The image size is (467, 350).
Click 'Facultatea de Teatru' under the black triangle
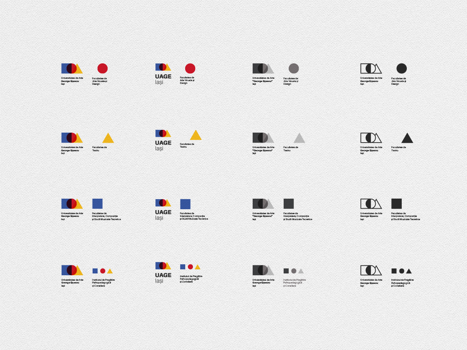pyautogui.click(x=399, y=149)
